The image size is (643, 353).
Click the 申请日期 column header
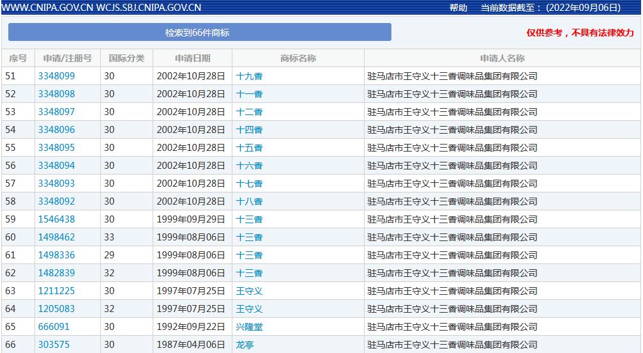pyautogui.click(x=192, y=58)
